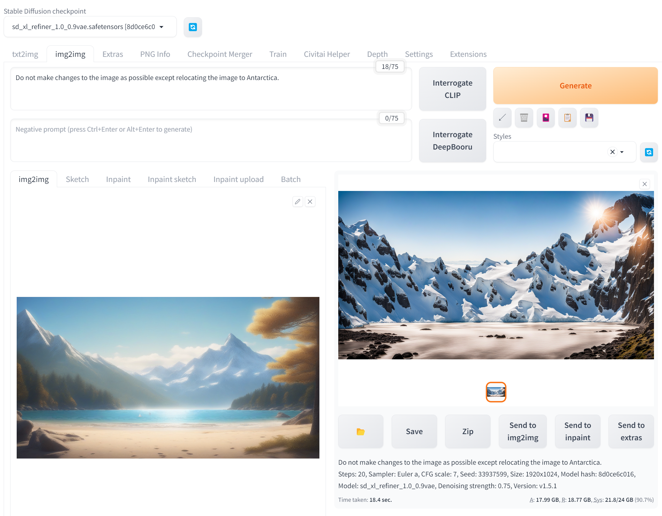662x516 pixels.
Task: Save the prompt as a style with the floppy icon
Action: coord(589,118)
